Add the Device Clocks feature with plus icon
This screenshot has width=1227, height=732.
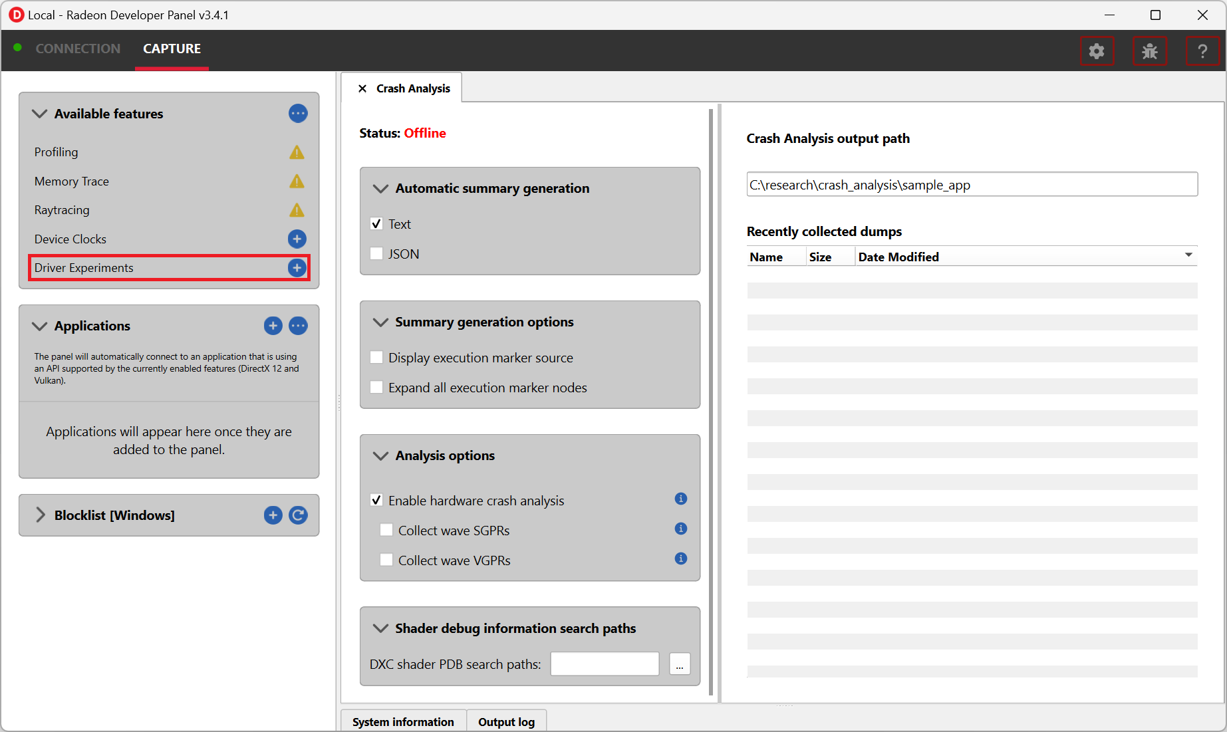(297, 239)
